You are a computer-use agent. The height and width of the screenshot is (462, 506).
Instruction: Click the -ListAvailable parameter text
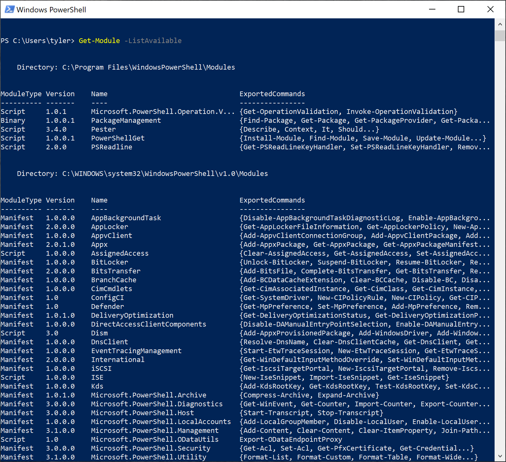click(153, 41)
